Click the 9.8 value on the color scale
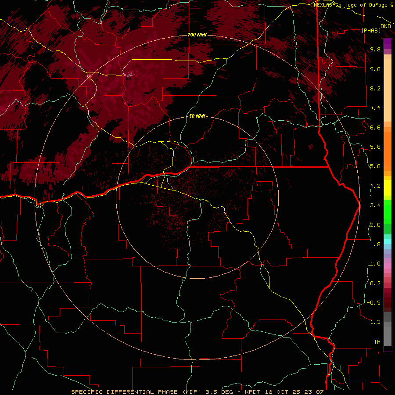395x395 pixels. [375, 50]
